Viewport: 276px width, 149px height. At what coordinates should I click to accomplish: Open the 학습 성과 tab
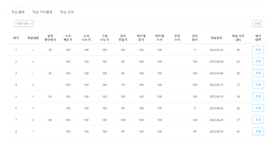pyautogui.click(x=67, y=12)
